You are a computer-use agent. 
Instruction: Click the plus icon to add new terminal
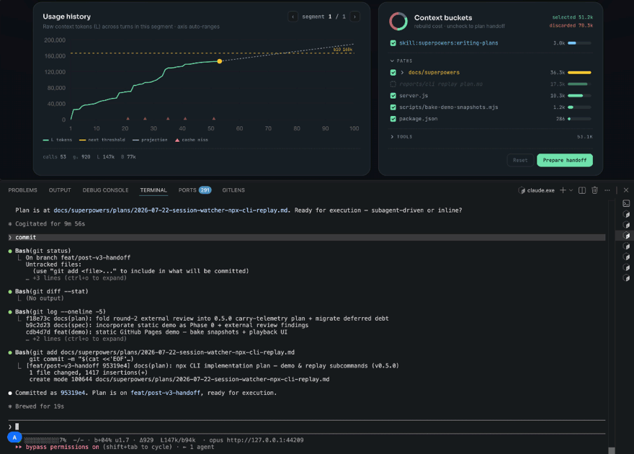point(563,190)
